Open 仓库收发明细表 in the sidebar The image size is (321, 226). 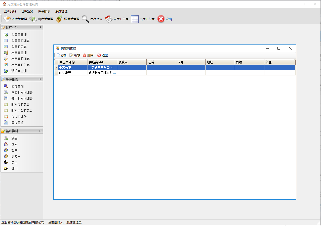point(22,93)
